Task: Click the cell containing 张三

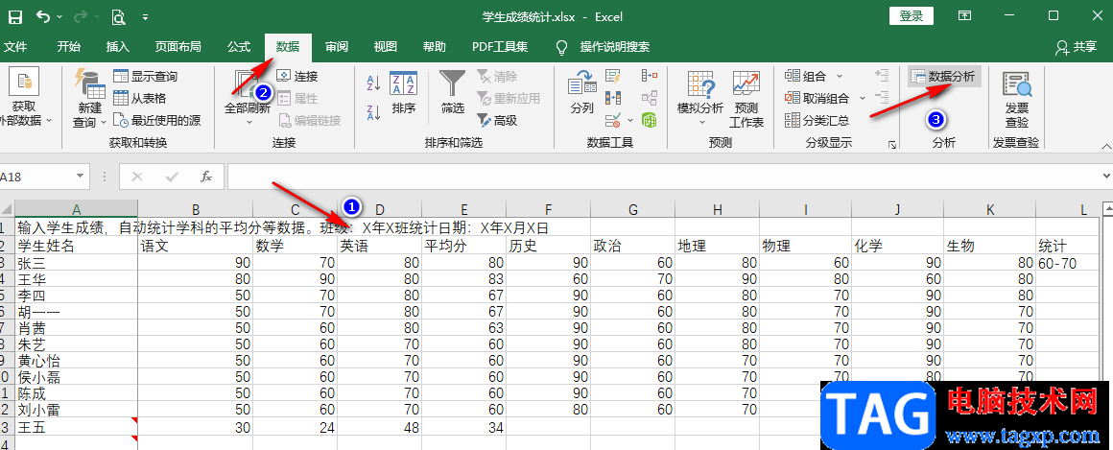Action: 76,263
